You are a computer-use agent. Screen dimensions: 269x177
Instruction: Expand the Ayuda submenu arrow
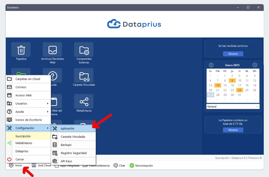coord(48,112)
